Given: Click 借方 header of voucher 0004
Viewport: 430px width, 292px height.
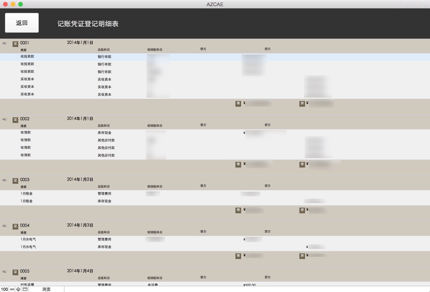Looking at the screenshot, I should tap(203, 231).
